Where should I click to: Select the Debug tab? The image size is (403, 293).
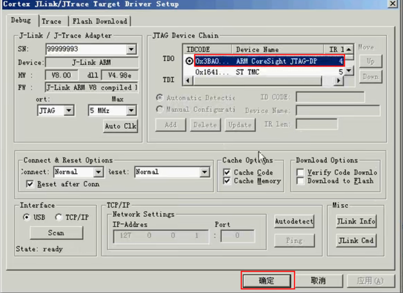pyautogui.click(x=21, y=20)
